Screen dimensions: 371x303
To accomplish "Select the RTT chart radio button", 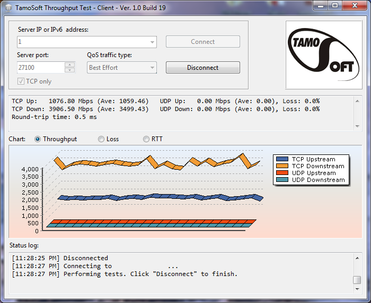I will (x=146, y=139).
